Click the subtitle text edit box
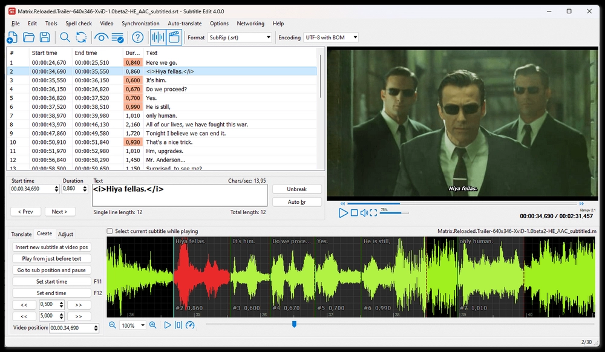Image resolution: width=605 pixels, height=352 pixels. click(180, 195)
